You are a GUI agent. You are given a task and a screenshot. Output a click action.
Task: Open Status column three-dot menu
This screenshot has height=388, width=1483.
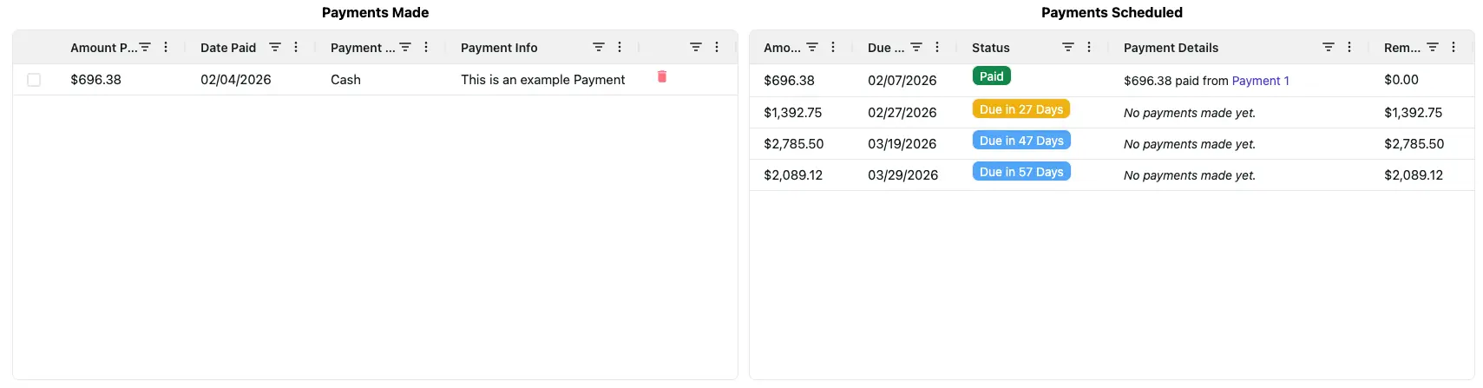coord(1089,48)
